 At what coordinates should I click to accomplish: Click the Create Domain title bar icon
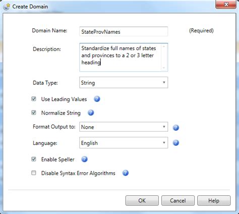pos(7,7)
